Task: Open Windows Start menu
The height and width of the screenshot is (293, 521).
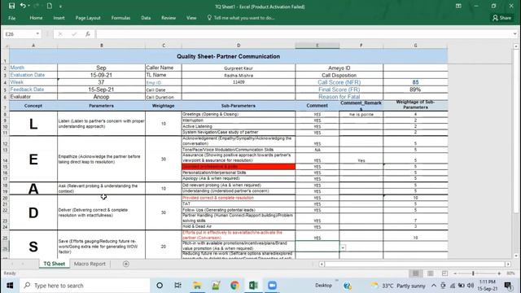Action: (x=10, y=286)
